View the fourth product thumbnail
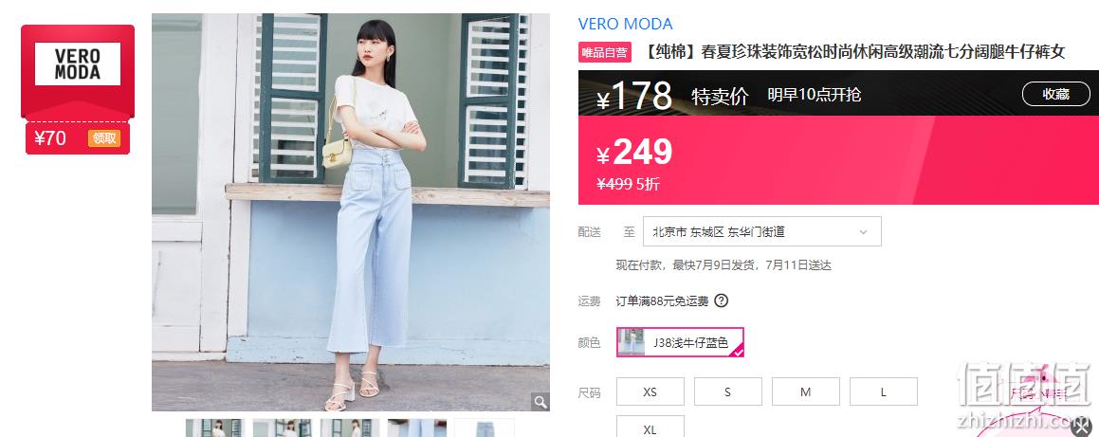1099x437 pixels. [x=417, y=428]
